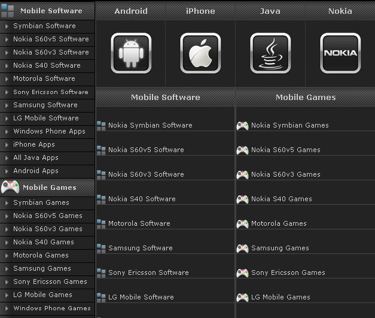
Task: Open LG Mobile Software in the sidebar
Action: point(46,118)
